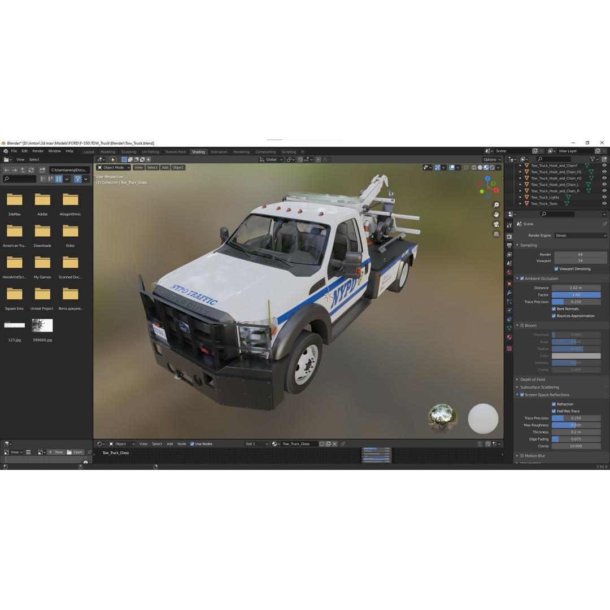Create new folder in file browser
The width and height of the screenshot is (610, 610).
(x=42, y=170)
